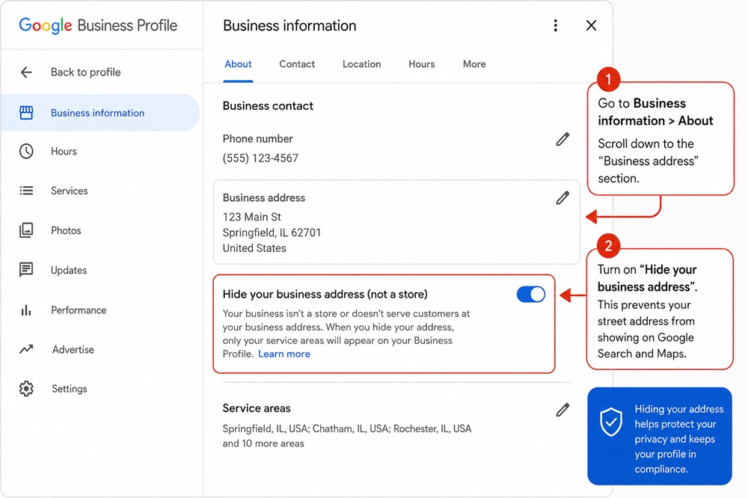Switch to the Contact tab

pyautogui.click(x=297, y=64)
